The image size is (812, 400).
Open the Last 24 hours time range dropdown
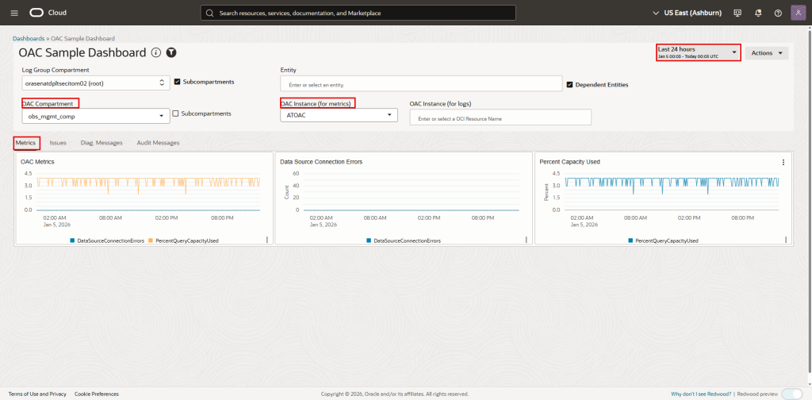coord(698,52)
